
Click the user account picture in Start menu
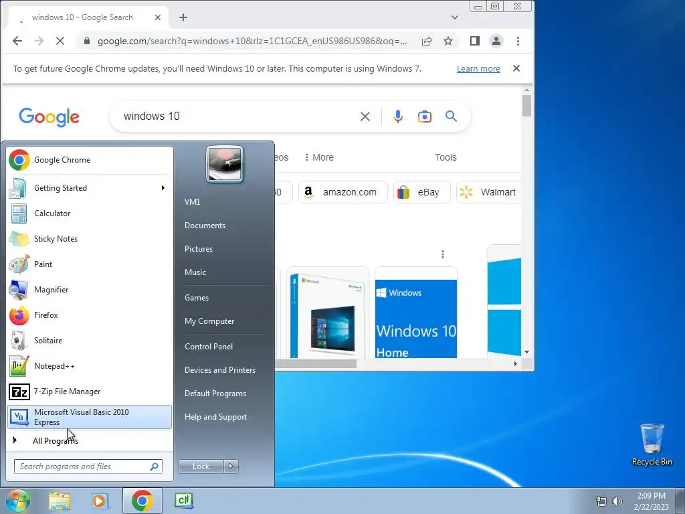(x=225, y=165)
